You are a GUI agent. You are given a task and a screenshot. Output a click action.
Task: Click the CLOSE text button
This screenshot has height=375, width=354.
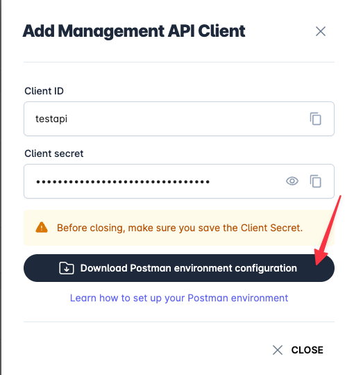coord(307,350)
